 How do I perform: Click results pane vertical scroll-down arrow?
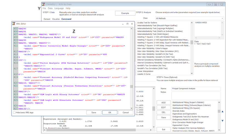[x=154, y=127]
